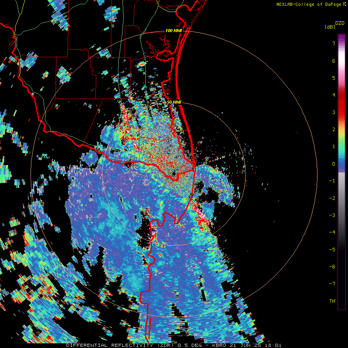Click the DZD product label above colorbar
Screen dimensions: 348x348
pos(340,23)
